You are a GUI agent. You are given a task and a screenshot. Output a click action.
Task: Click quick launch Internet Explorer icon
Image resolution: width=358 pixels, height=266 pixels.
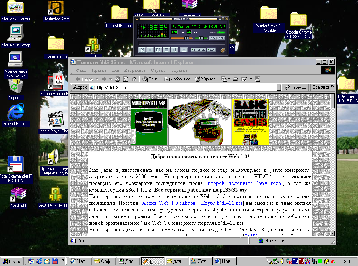coord(39,261)
